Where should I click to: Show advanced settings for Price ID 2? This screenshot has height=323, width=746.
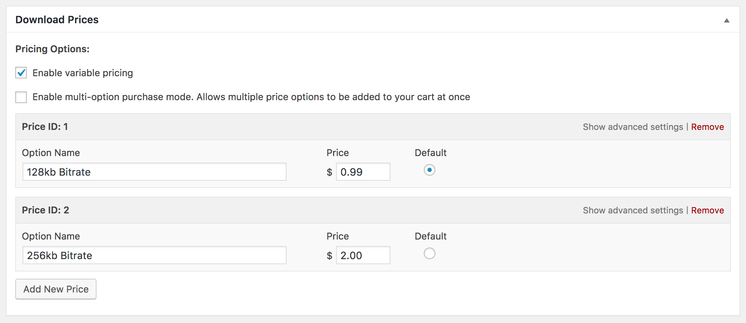pos(633,210)
